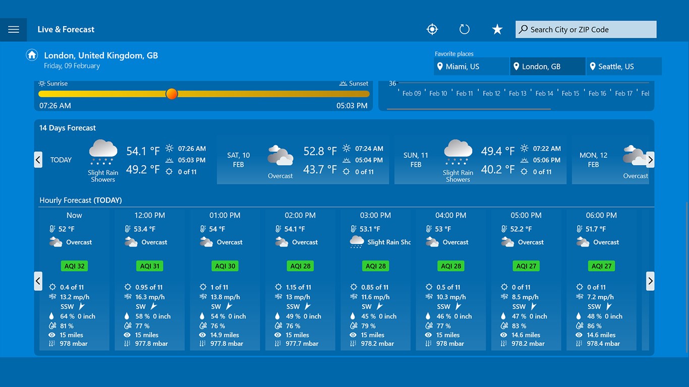Select the Miami, US favorite place
The height and width of the screenshot is (387, 689).
[471, 66]
